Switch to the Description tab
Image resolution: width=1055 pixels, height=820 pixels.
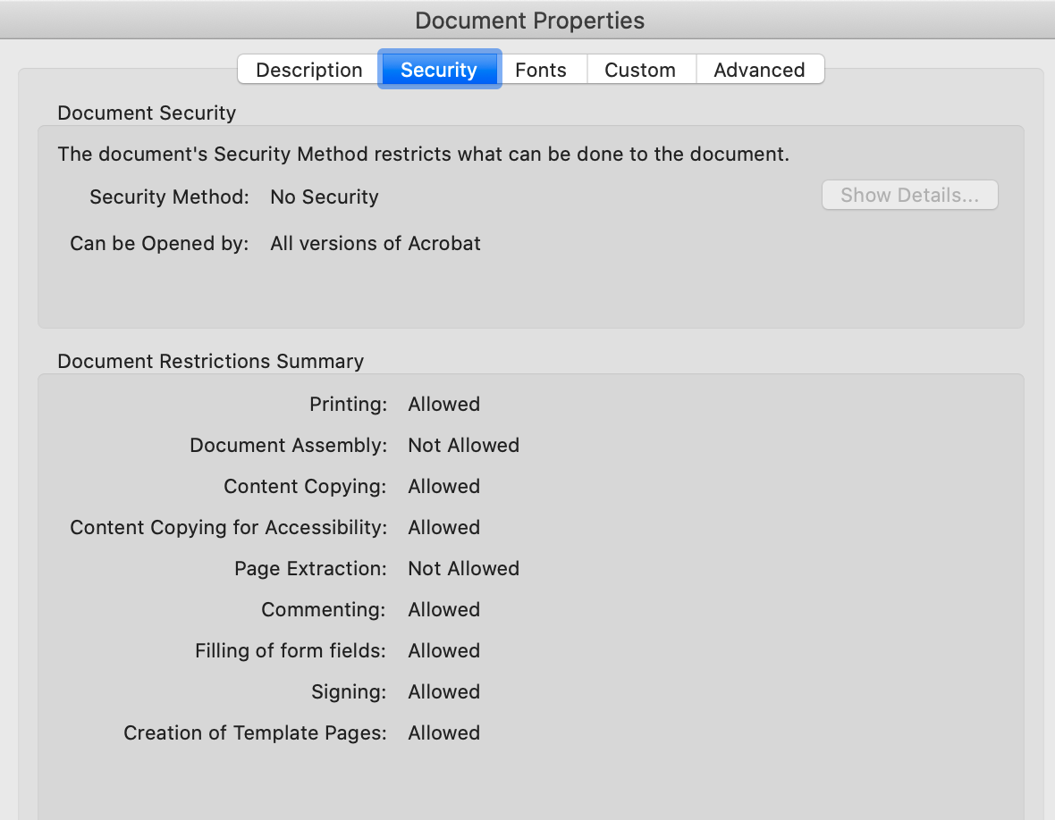(308, 69)
